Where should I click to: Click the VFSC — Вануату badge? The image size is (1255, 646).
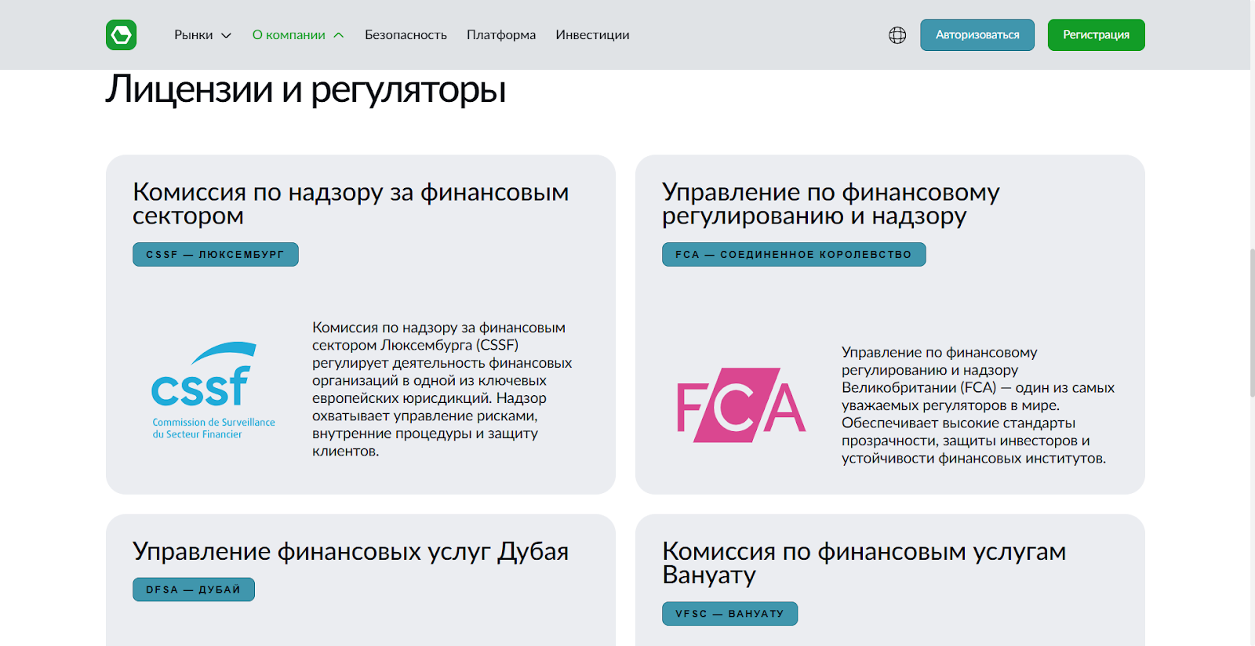coord(729,614)
